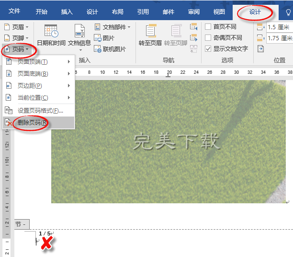This screenshot has width=293, height=257.
Task: Switch to the 开始 home tab
Action: [42, 12]
